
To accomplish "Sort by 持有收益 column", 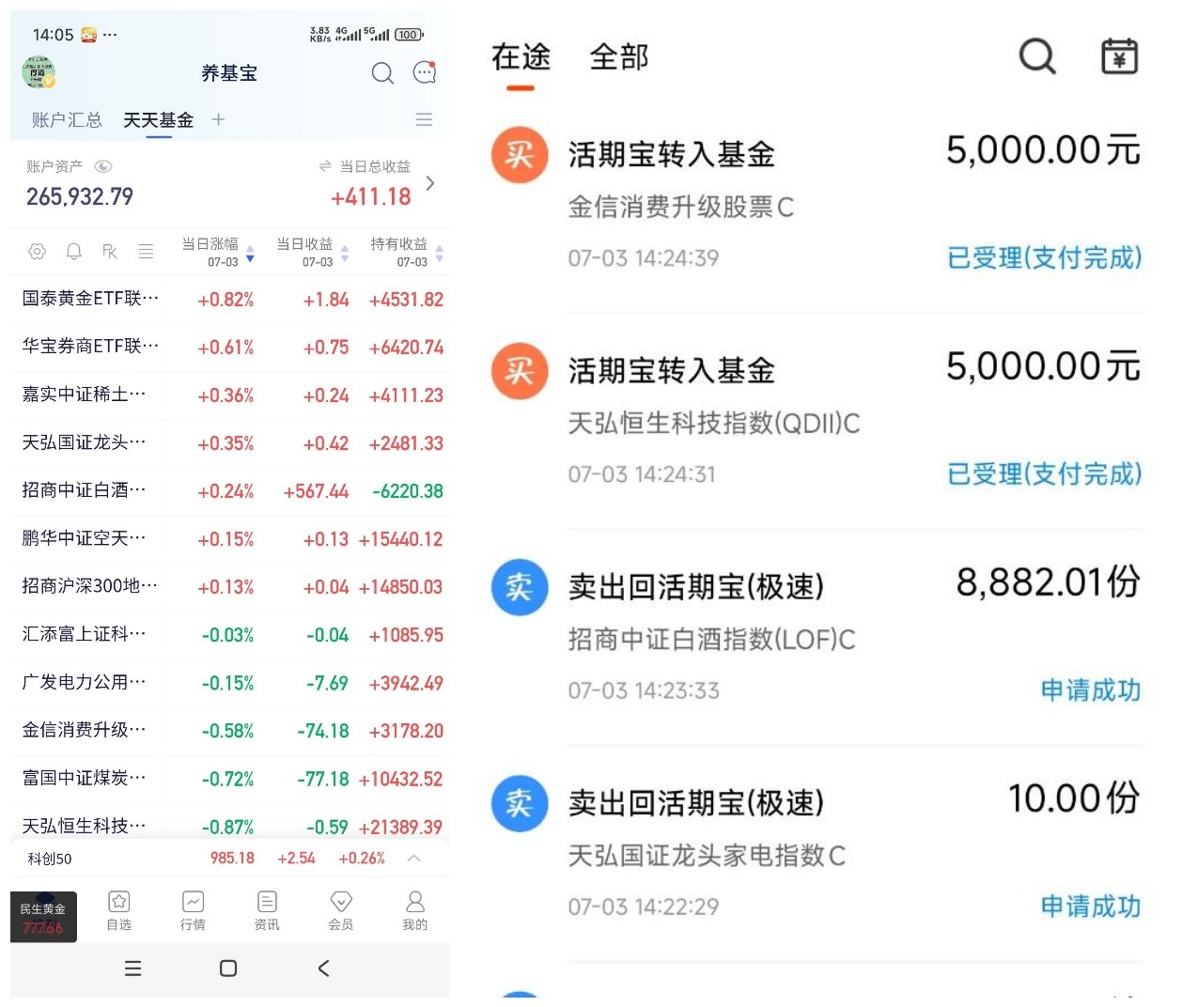I will point(406,252).
